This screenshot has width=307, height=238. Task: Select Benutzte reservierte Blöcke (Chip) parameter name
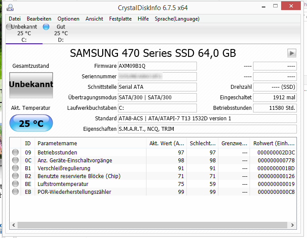click(79, 176)
